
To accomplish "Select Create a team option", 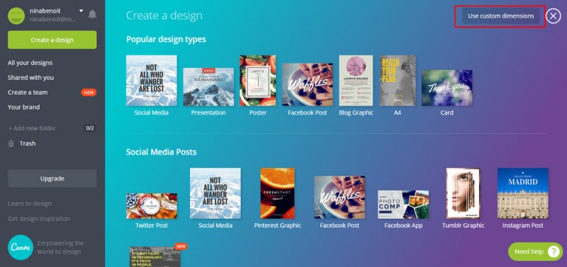I will click(28, 93).
